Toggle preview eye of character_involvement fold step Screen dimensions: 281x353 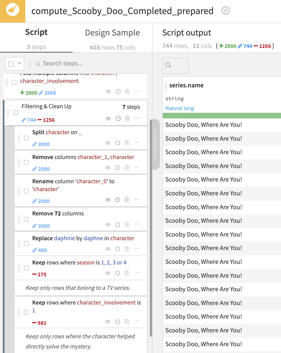click(108, 92)
